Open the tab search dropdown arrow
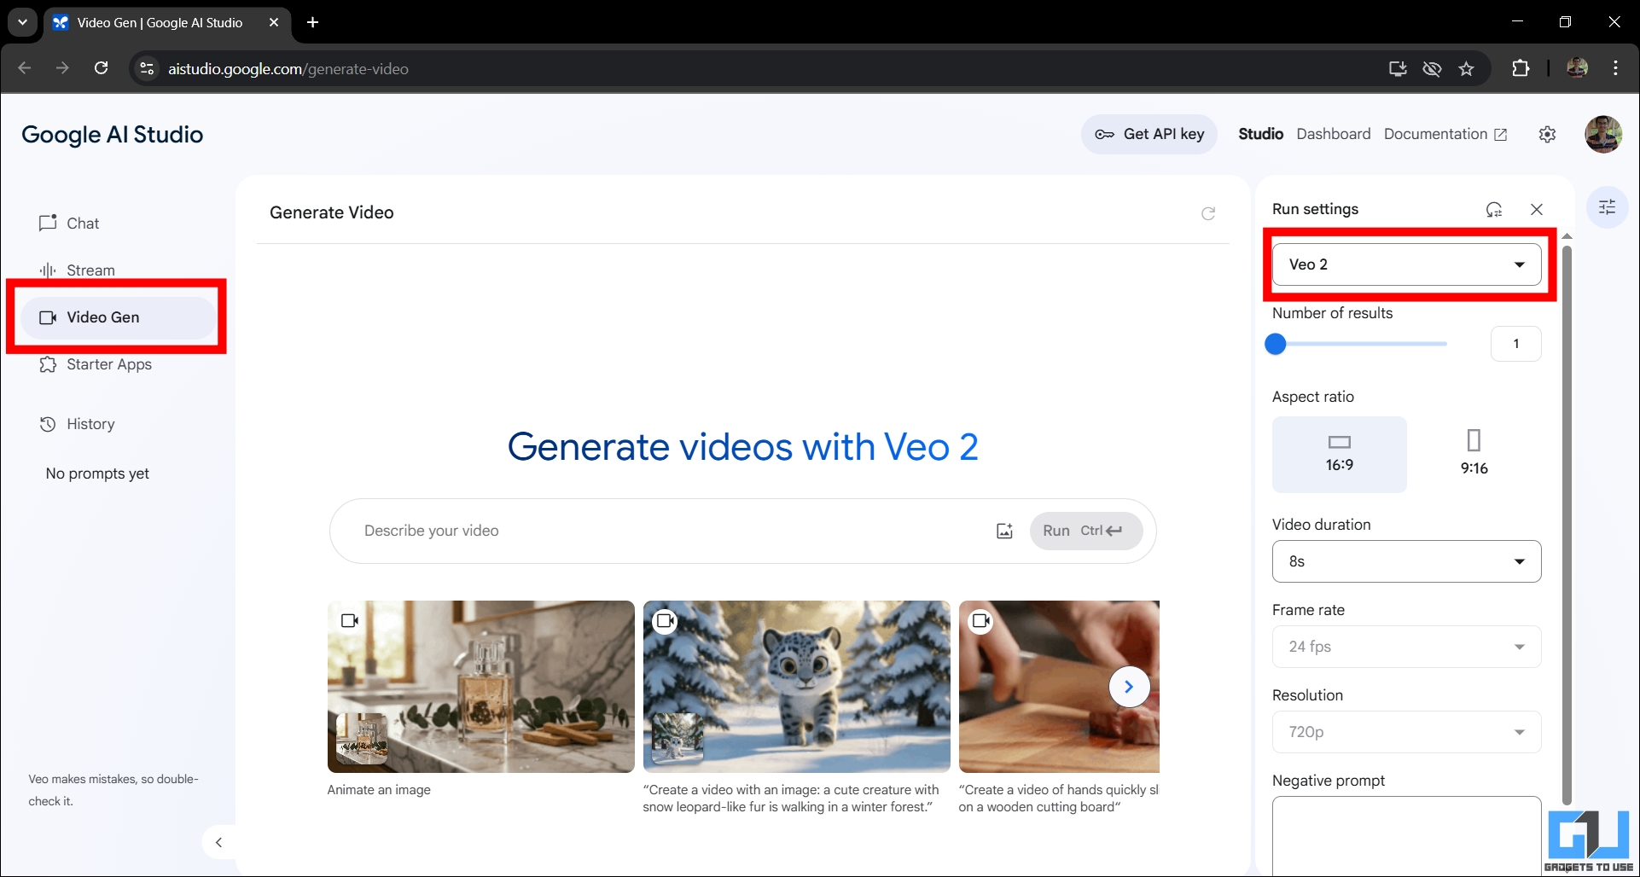 [22, 22]
